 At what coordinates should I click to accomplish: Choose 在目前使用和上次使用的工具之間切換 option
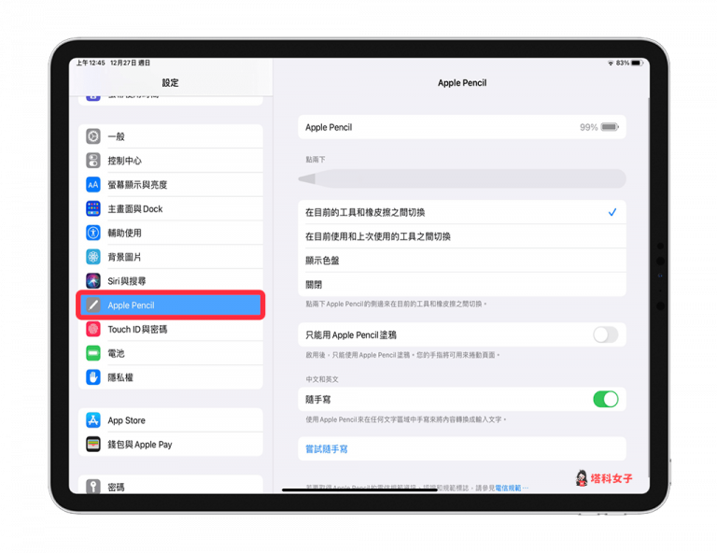click(x=461, y=236)
